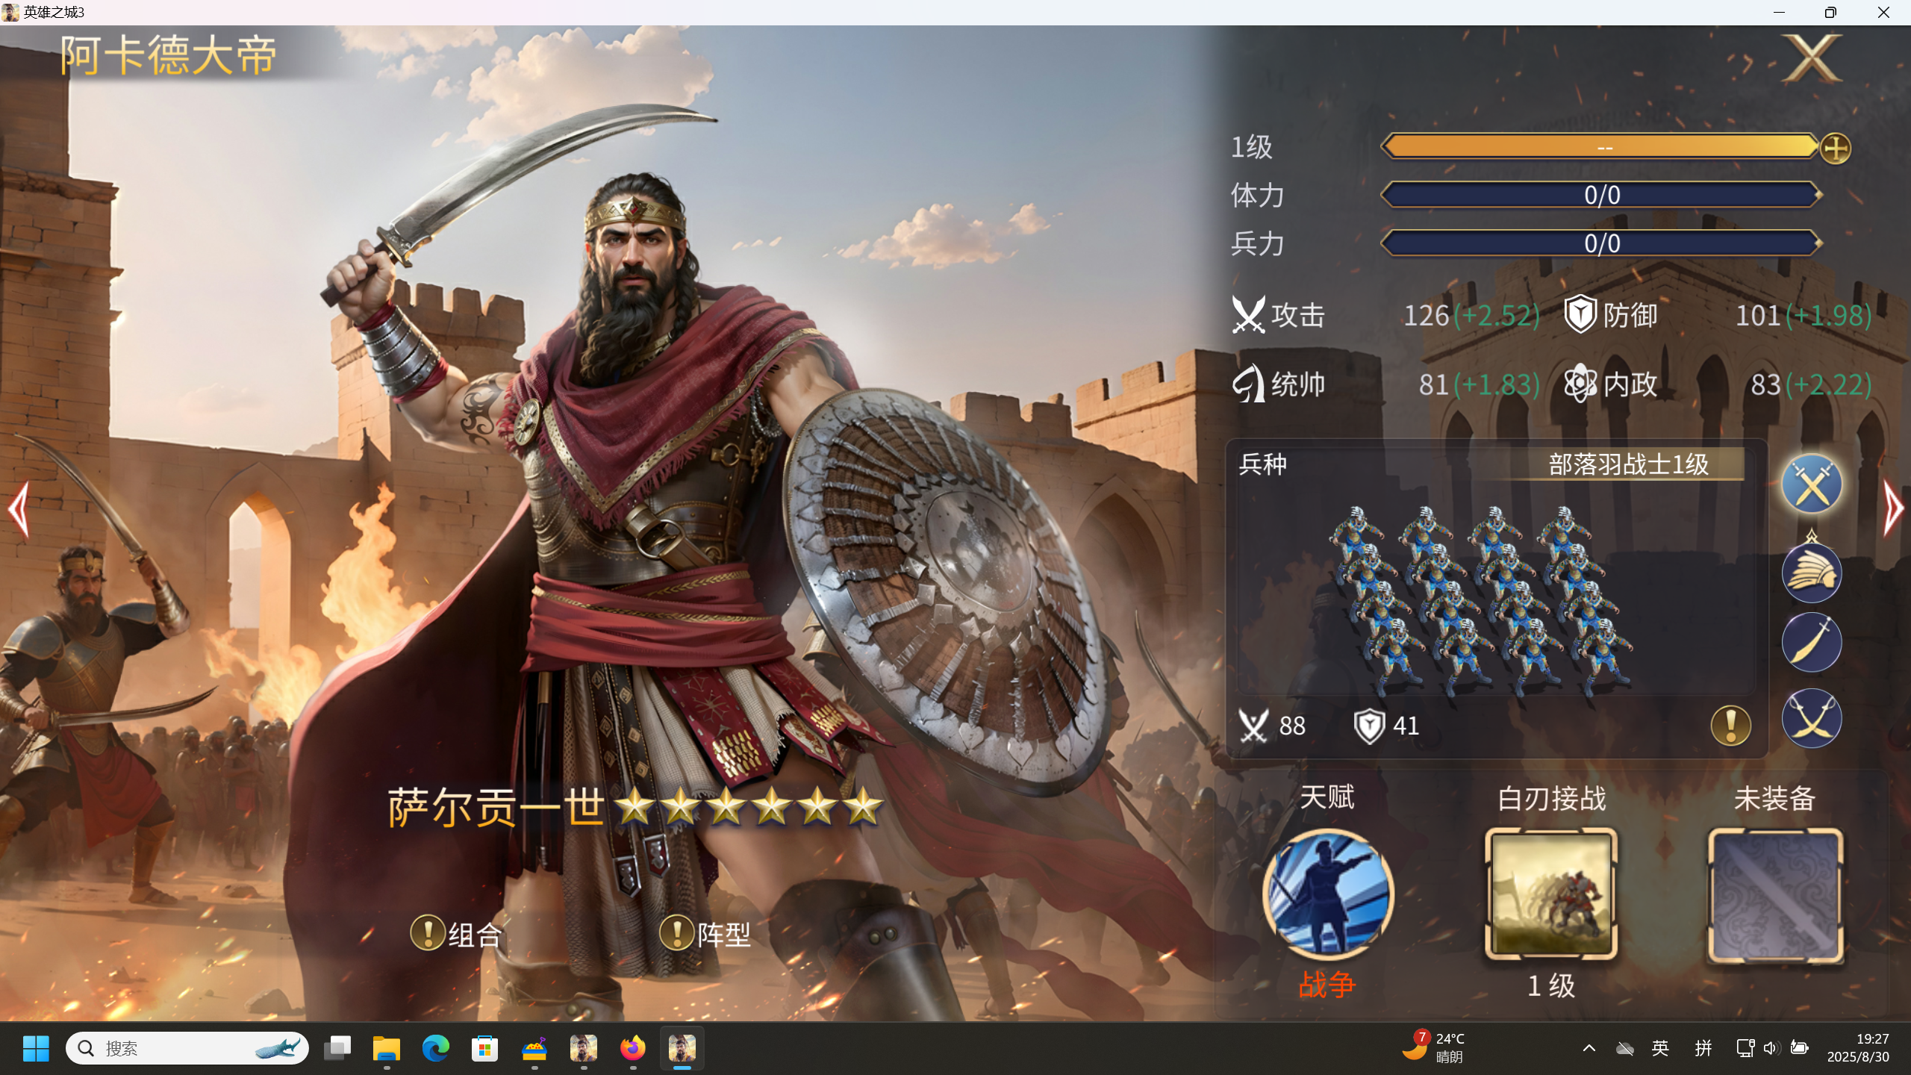Image resolution: width=1911 pixels, height=1075 pixels.
Task: Show the next hero with right arrow
Action: (x=1892, y=509)
